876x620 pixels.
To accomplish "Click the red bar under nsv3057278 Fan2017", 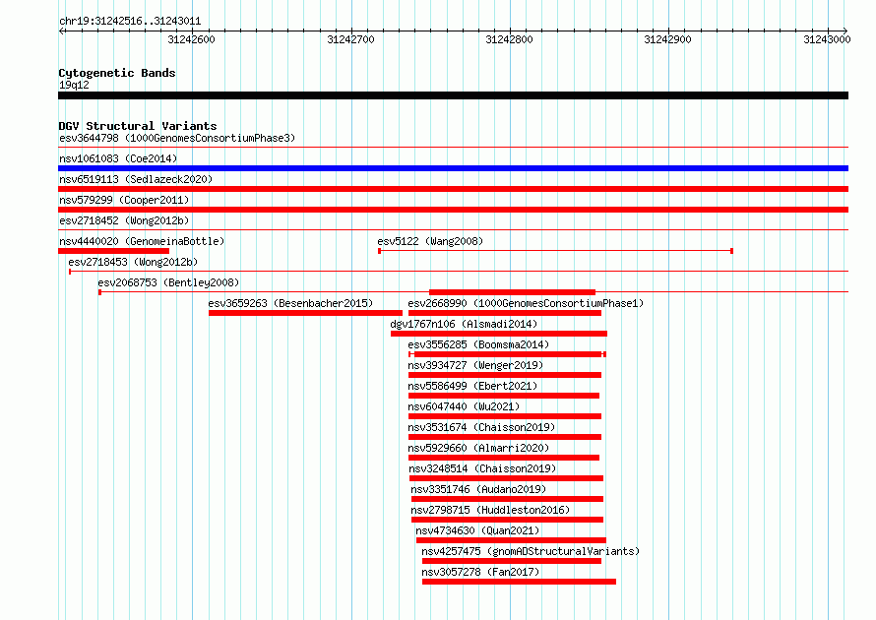I will (519, 582).
